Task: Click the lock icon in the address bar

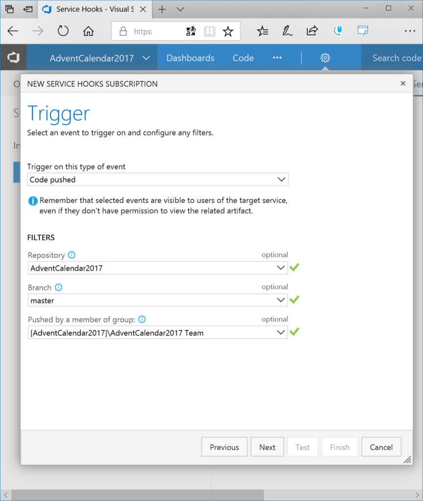Action: [123, 31]
